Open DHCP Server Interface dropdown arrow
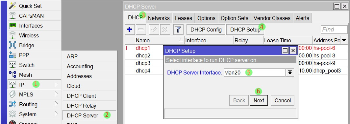Screen dimensions: 350x124 290,72
